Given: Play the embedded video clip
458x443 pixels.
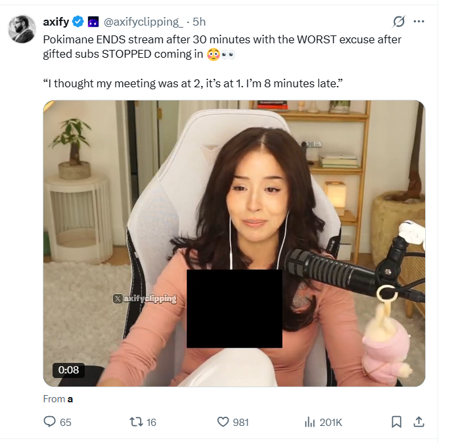Looking at the screenshot, I should (234, 243).
